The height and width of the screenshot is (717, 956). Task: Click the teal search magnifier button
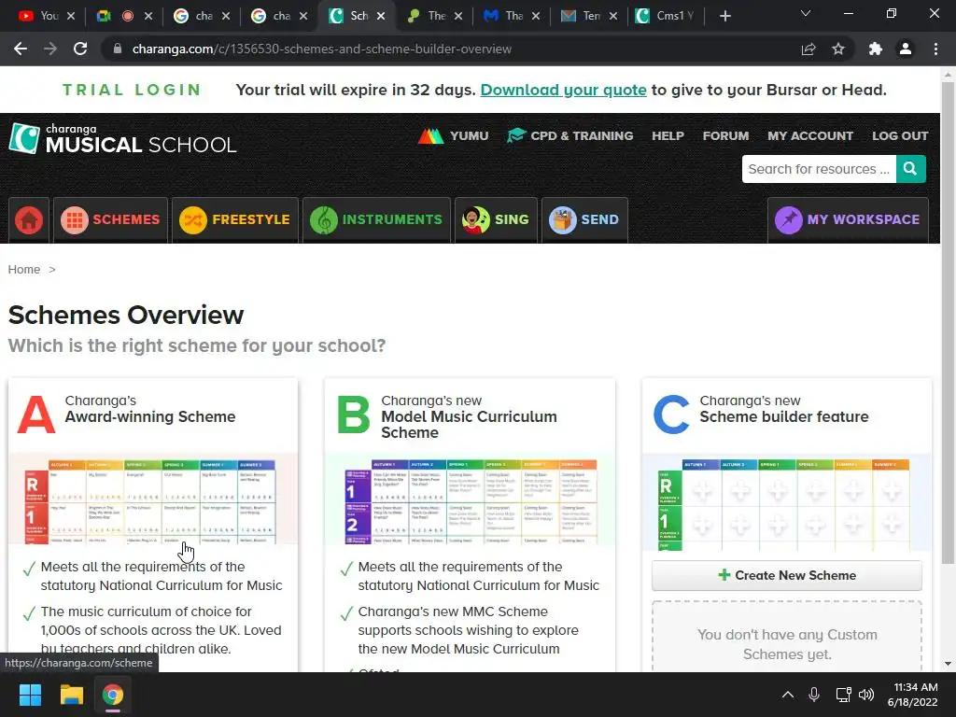911,169
